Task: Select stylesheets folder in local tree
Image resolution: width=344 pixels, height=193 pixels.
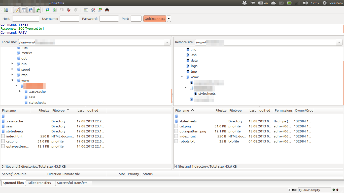Action: [38, 103]
